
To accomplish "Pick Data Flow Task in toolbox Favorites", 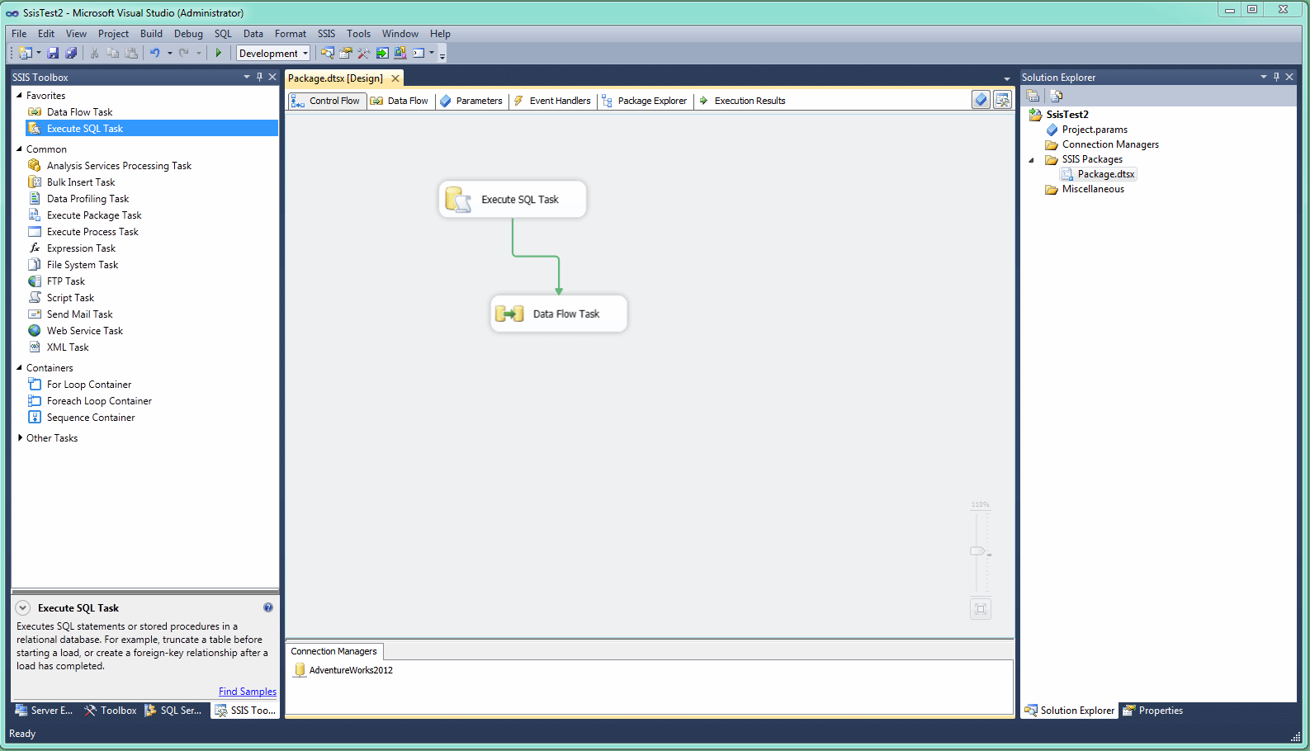I will [x=79, y=112].
